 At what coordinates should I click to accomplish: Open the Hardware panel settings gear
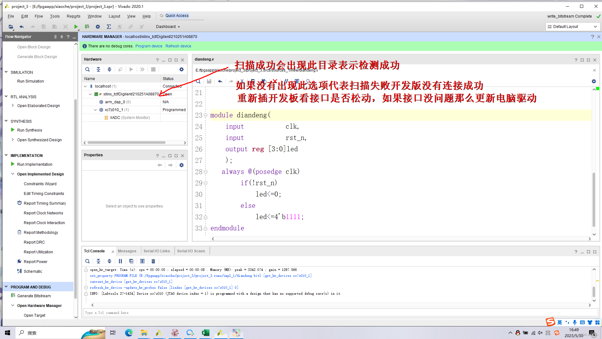tap(181, 69)
